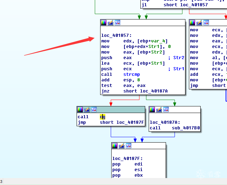Jump to 'short loc_40187F' in jmp instruction

point(122,122)
